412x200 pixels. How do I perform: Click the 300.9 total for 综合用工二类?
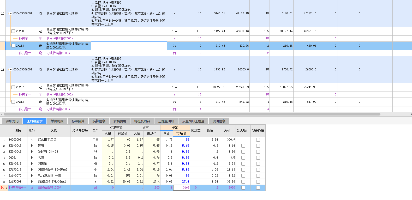pyautogui.click(x=227, y=140)
